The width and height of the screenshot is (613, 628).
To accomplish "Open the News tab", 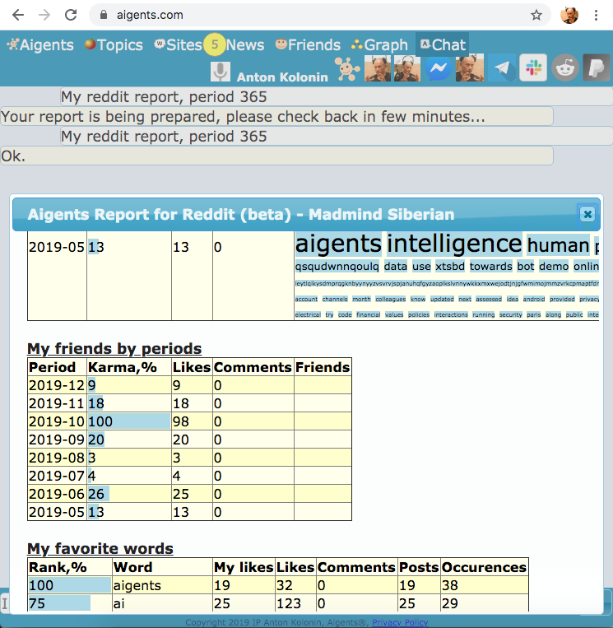I will pos(245,44).
